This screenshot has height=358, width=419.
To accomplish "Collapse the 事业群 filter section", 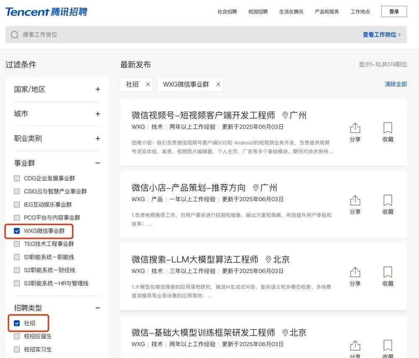I will pos(98,163).
